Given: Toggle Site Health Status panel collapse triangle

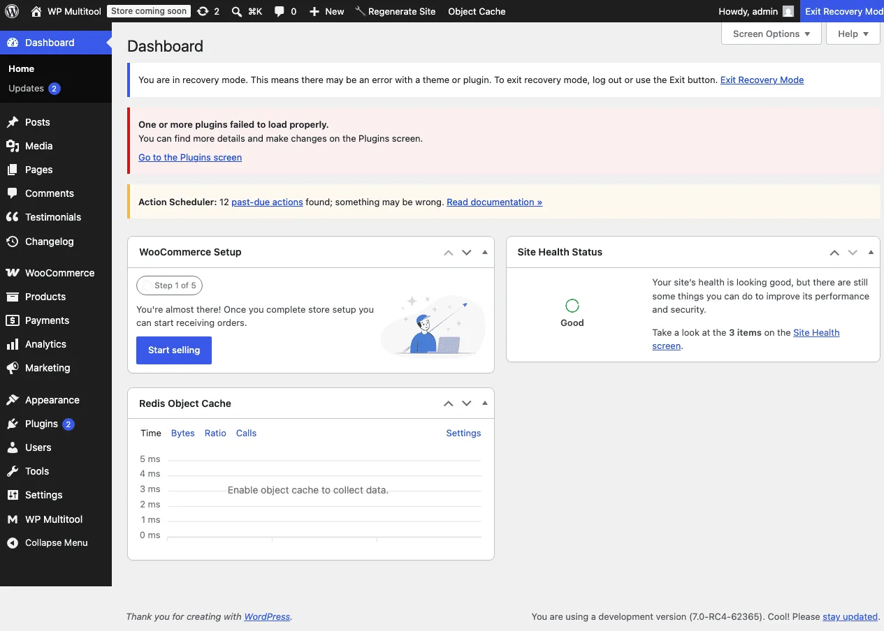Looking at the screenshot, I should (871, 253).
